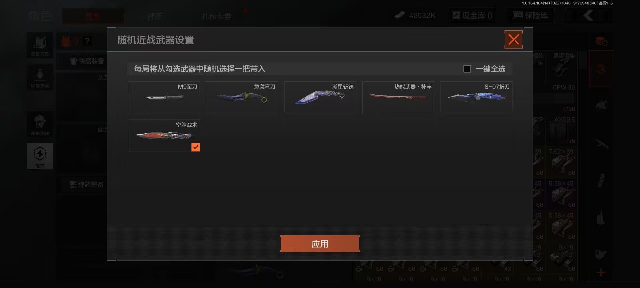
Task: Click the 保存方案 download icon
Action: click(40, 77)
